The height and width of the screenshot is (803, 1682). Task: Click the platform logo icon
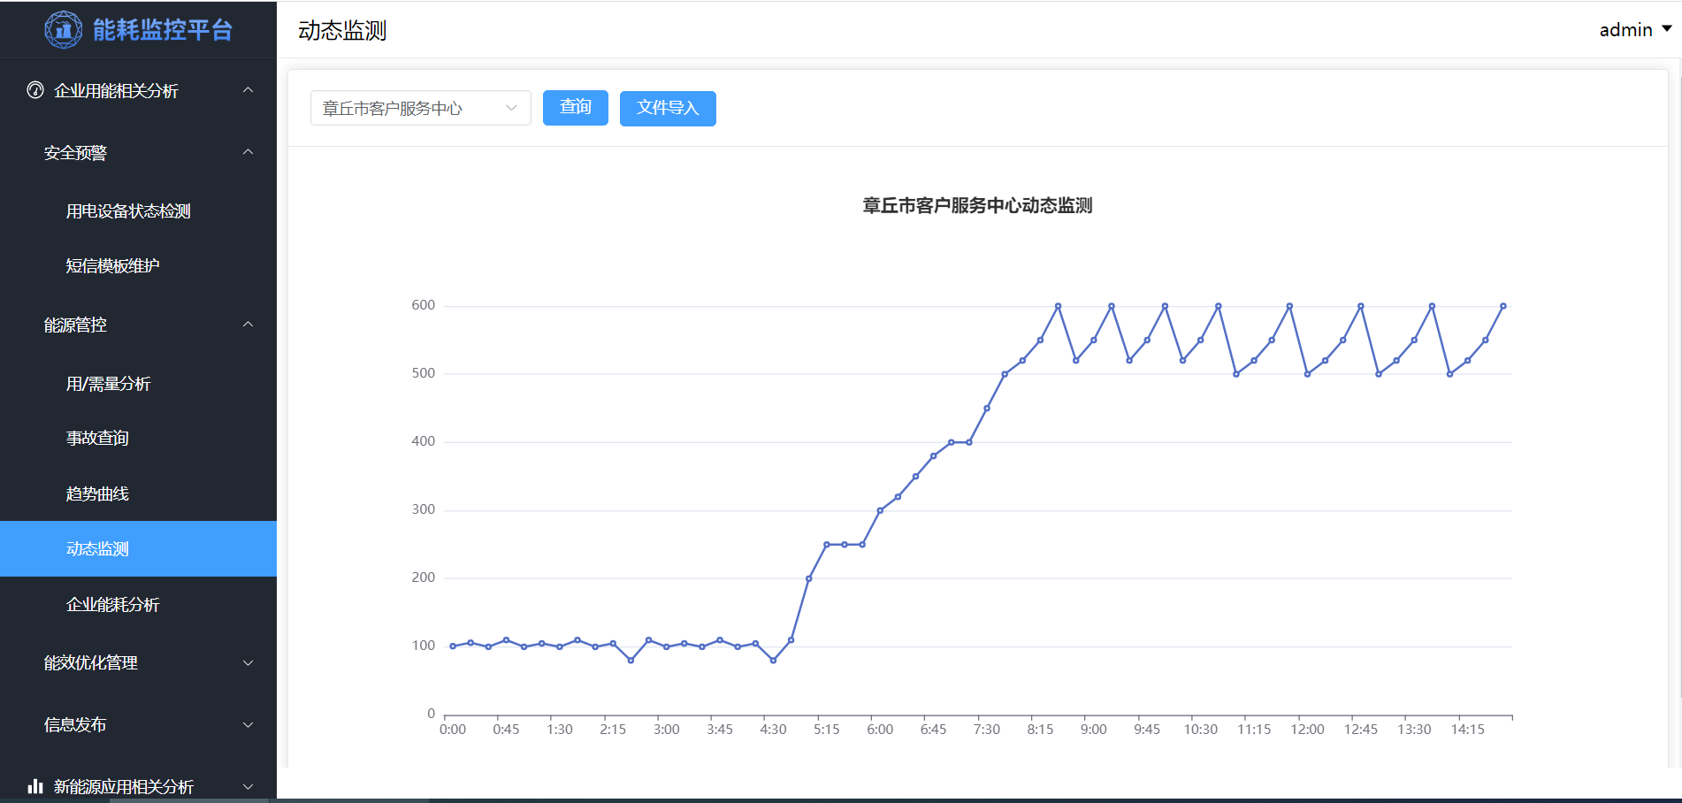64,30
